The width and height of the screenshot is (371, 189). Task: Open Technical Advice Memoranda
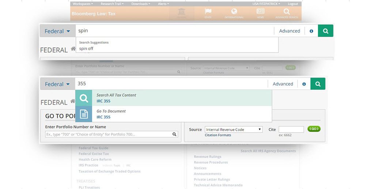pos(218,185)
